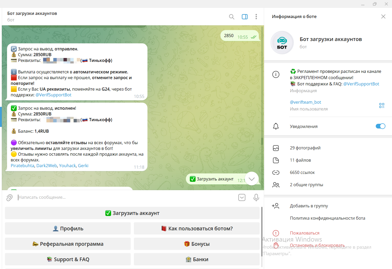
Task: Open the Piratebuhta forum link
Action: click(x=22, y=166)
